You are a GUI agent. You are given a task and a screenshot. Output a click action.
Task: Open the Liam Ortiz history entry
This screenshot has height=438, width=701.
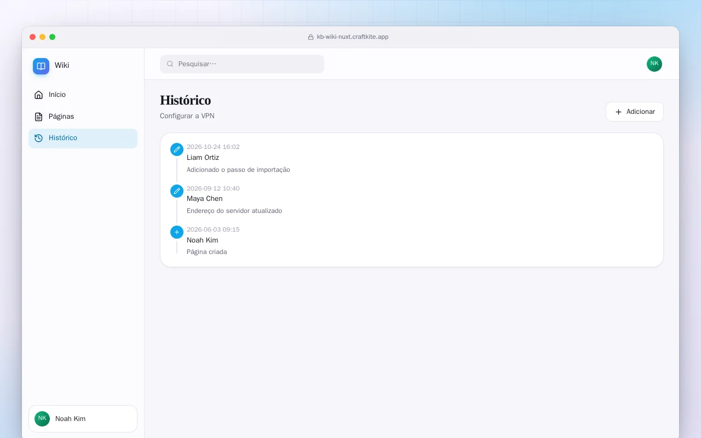(412, 158)
